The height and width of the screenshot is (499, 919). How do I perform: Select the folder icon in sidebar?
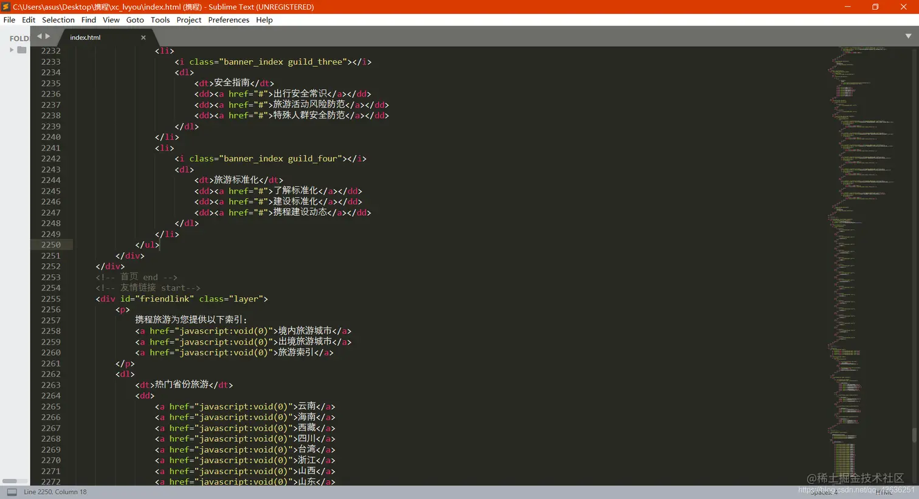[x=22, y=50]
